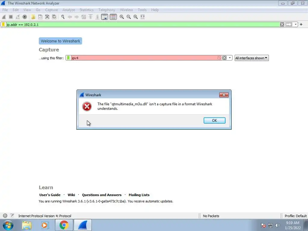The width and height of the screenshot is (308, 231).
Task: Open the Edit menu
Action: [16, 10]
